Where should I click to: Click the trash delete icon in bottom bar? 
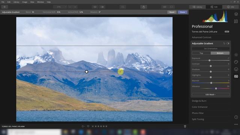185,126
